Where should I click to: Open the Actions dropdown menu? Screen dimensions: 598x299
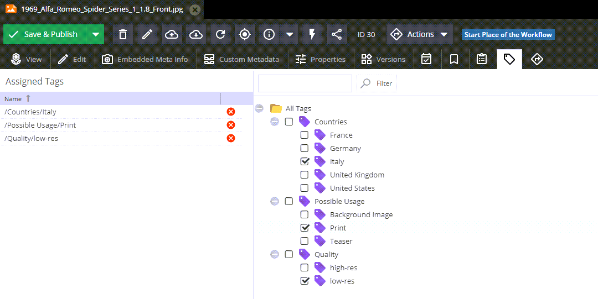420,34
